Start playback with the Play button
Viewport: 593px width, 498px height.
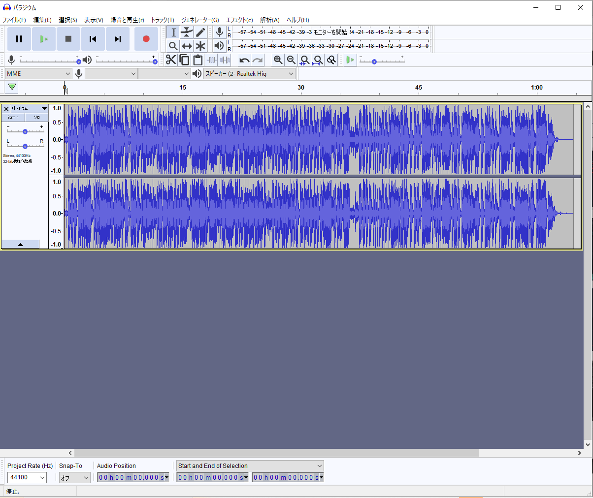pyautogui.click(x=44, y=39)
